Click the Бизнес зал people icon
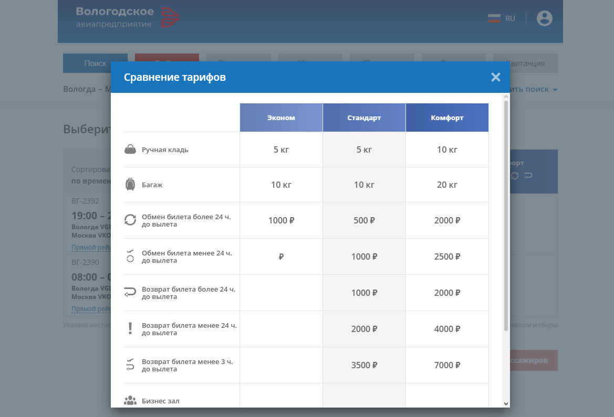Viewport: 614px width, 417px height. tap(130, 401)
